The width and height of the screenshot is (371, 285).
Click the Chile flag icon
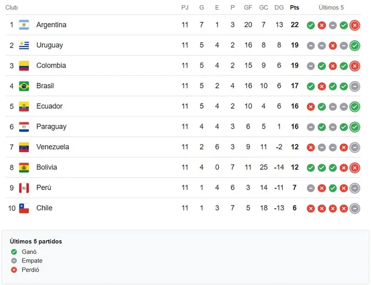pos(24,208)
